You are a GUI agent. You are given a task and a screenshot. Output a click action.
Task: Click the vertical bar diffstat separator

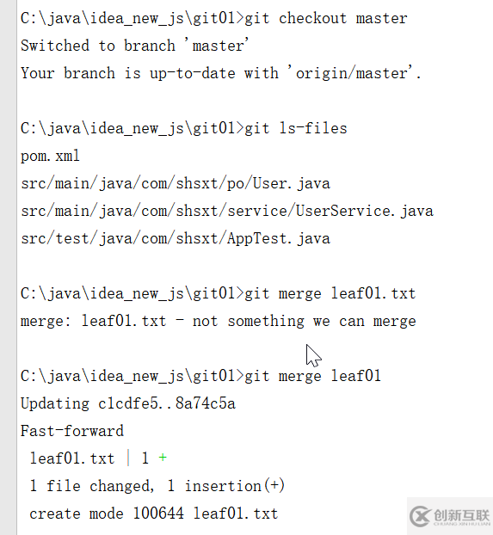[128, 458]
